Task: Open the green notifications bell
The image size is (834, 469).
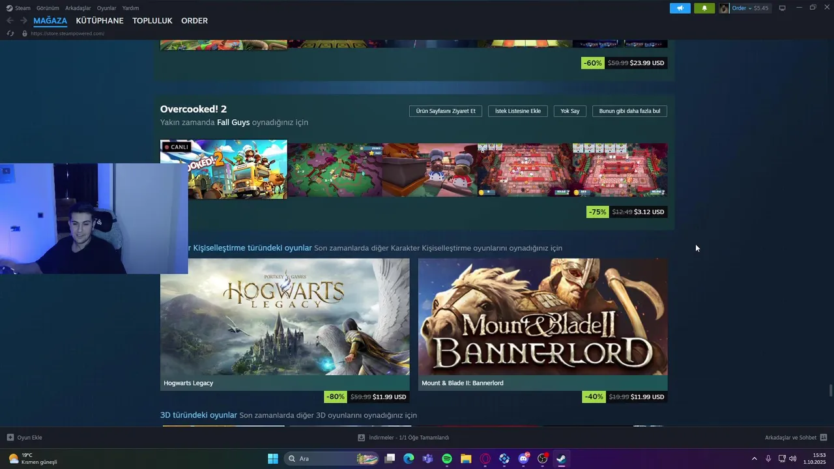Action: pyautogui.click(x=704, y=8)
